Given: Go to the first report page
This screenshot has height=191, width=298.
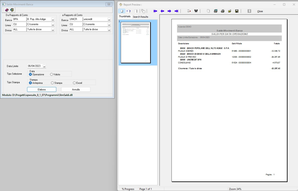Looking at the screenshot, I should [155, 11].
